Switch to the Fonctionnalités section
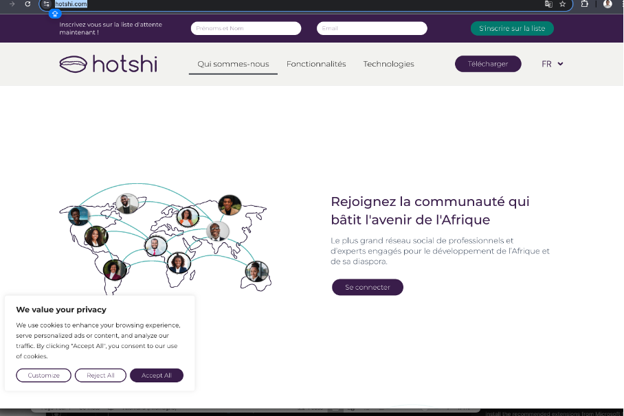Image resolution: width=624 pixels, height=416 pixels. tap(316, 63)
